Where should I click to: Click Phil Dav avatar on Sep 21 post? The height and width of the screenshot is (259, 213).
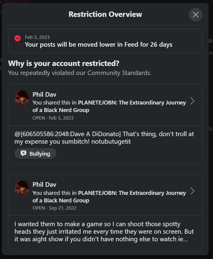coord(22,188)
